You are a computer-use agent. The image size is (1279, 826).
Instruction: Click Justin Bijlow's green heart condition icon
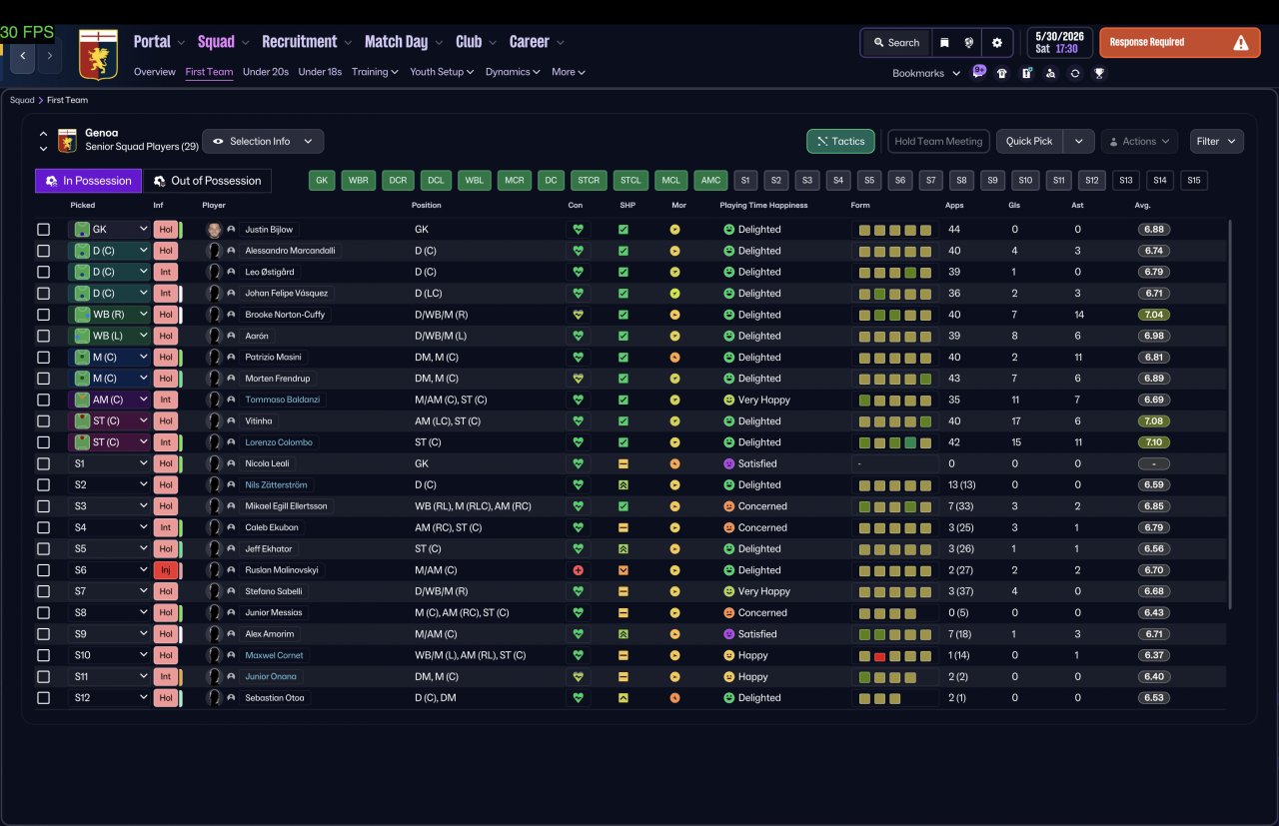pyautogui.click(x=578, y=229)
